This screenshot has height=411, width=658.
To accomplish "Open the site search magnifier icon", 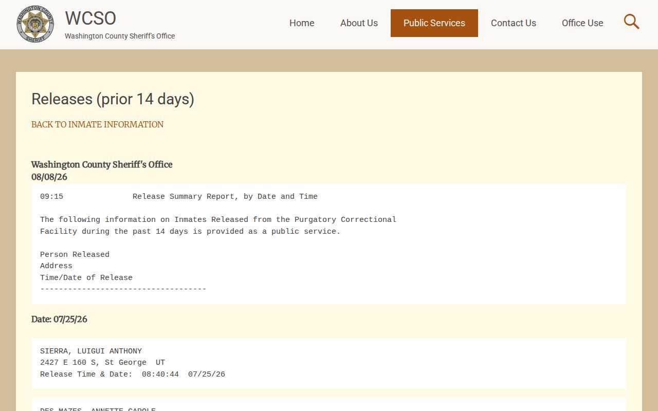I will point(631,22).
